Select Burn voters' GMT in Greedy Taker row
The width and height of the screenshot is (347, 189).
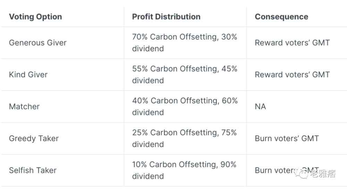tap(287, 138)
